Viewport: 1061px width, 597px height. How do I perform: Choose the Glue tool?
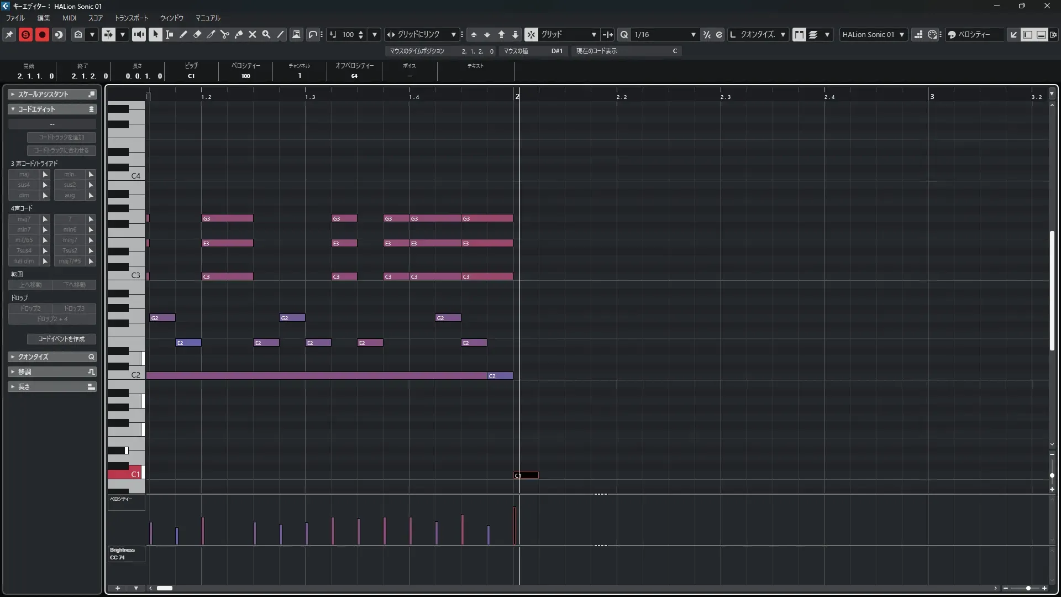coord(239,34)
